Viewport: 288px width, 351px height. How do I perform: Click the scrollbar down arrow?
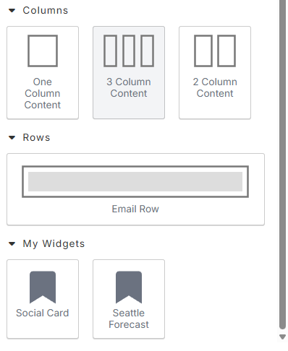282,337
